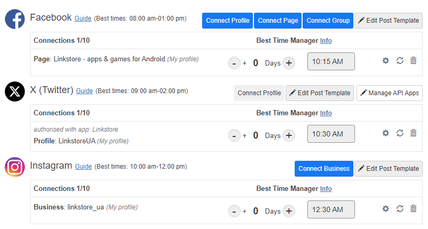Open settings gear for LinkstoreUA Twitter profile
This screenshot has width=428, height=229.
386,133
